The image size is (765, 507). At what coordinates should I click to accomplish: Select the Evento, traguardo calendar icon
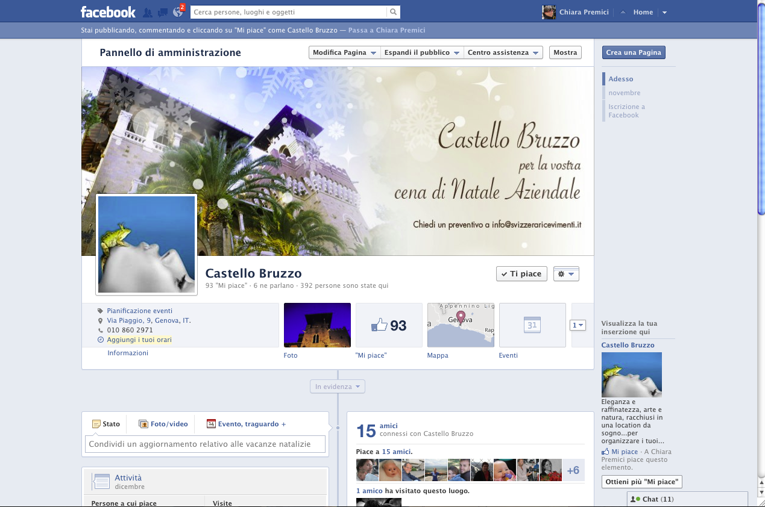click(x=211, y=424)
